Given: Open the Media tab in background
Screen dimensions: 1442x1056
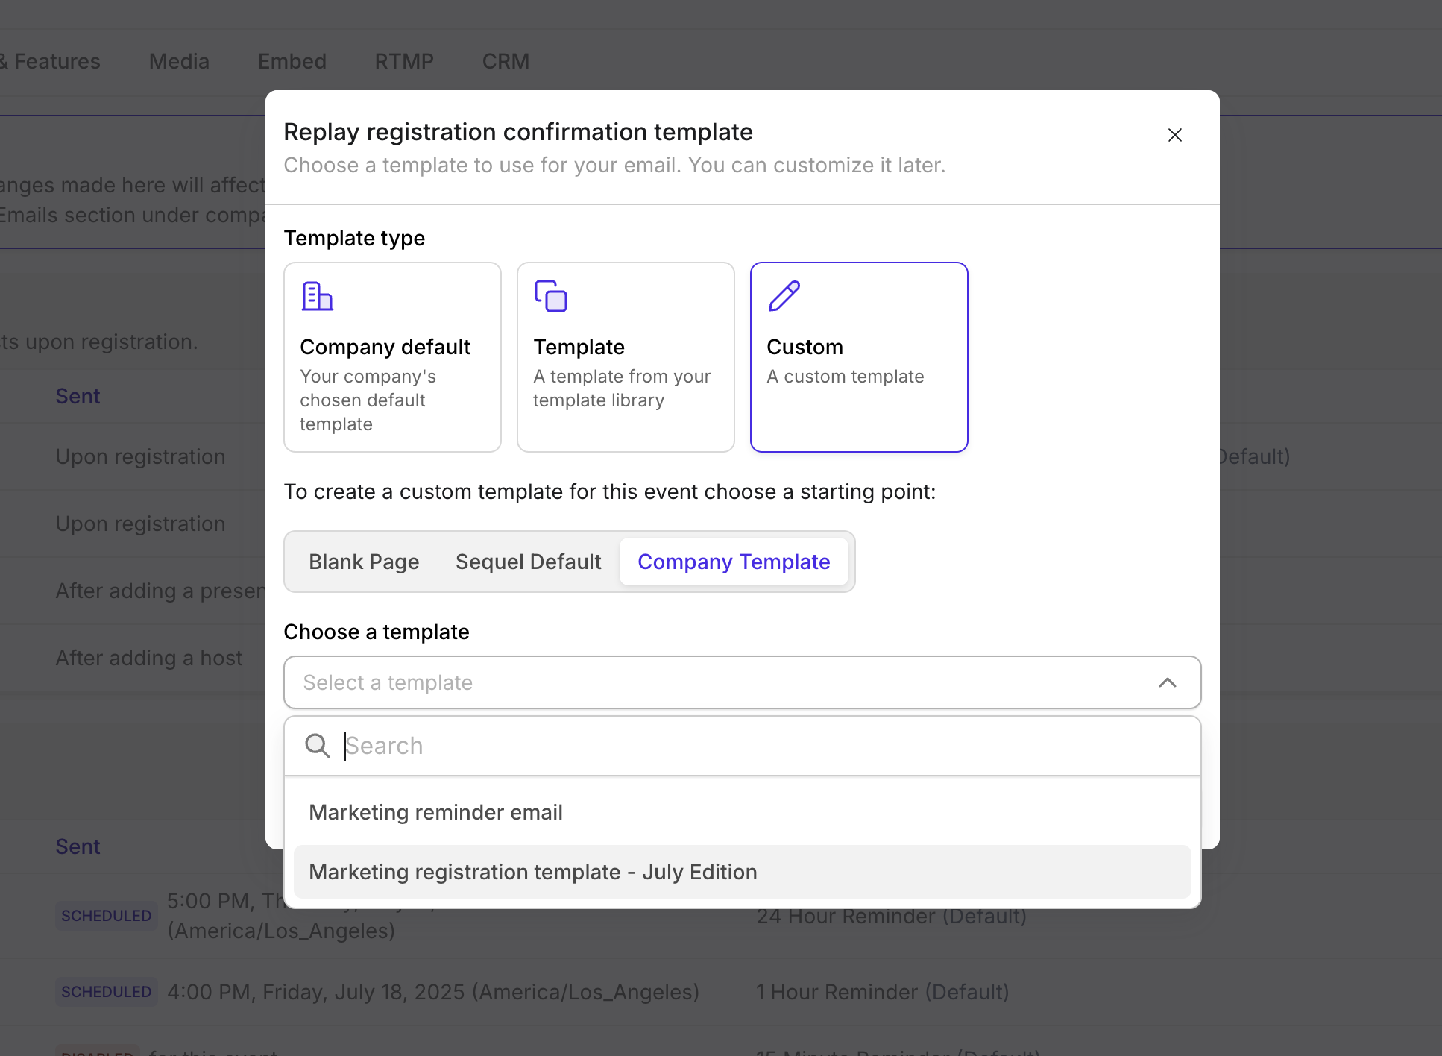Looking at the screenshot, I should tap(179, 61).
